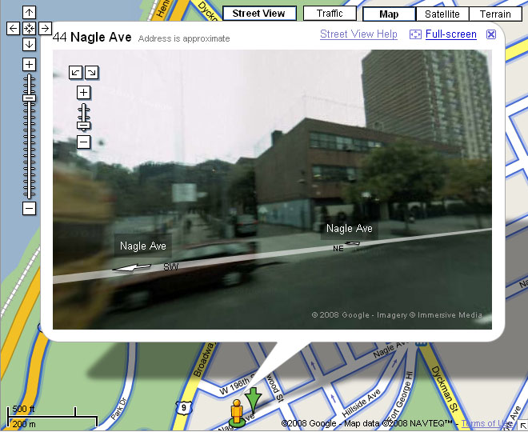Viewport: 528px width, 432px height.
Task: Click the Dyckman St map label
Action: (445, 390)
